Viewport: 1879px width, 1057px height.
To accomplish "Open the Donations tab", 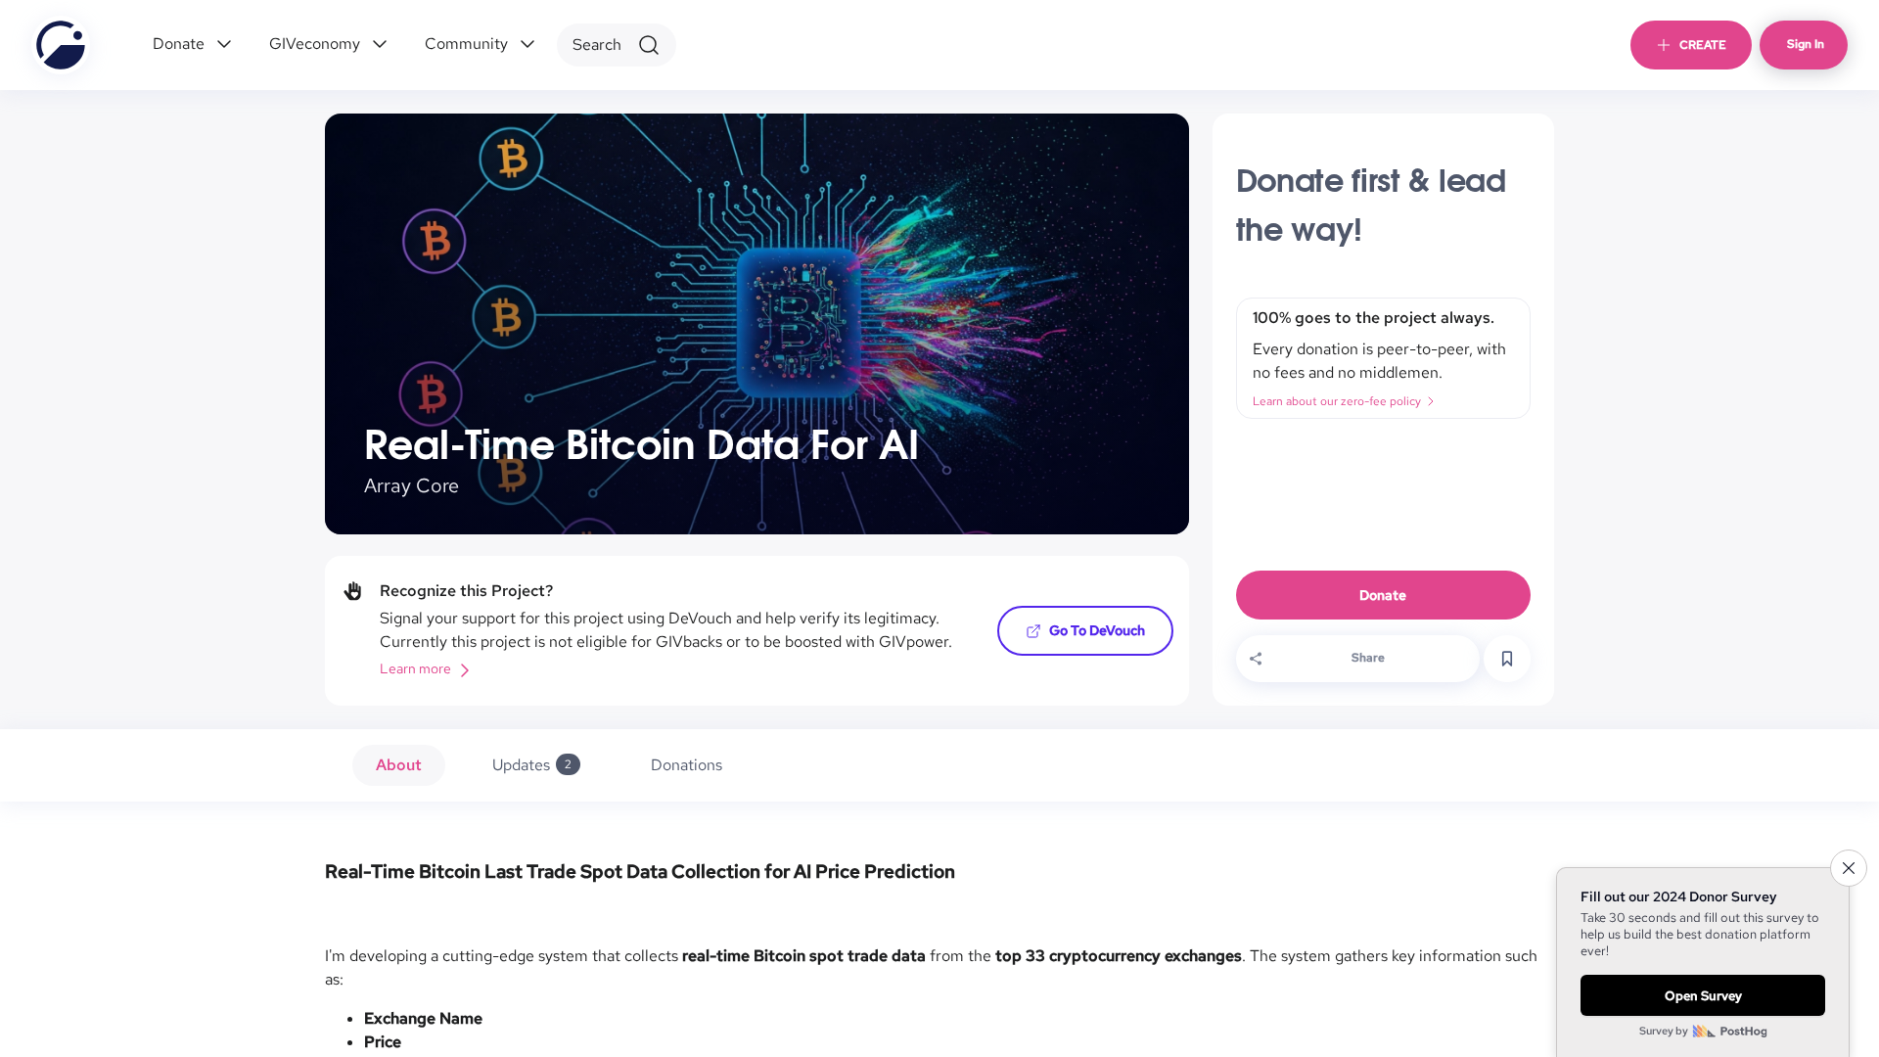I will pos(686,765).
